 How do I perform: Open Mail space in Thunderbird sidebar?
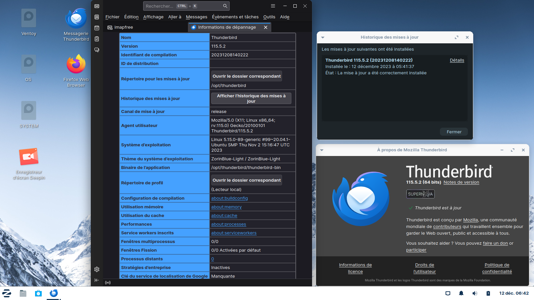(x=97, y=6)
